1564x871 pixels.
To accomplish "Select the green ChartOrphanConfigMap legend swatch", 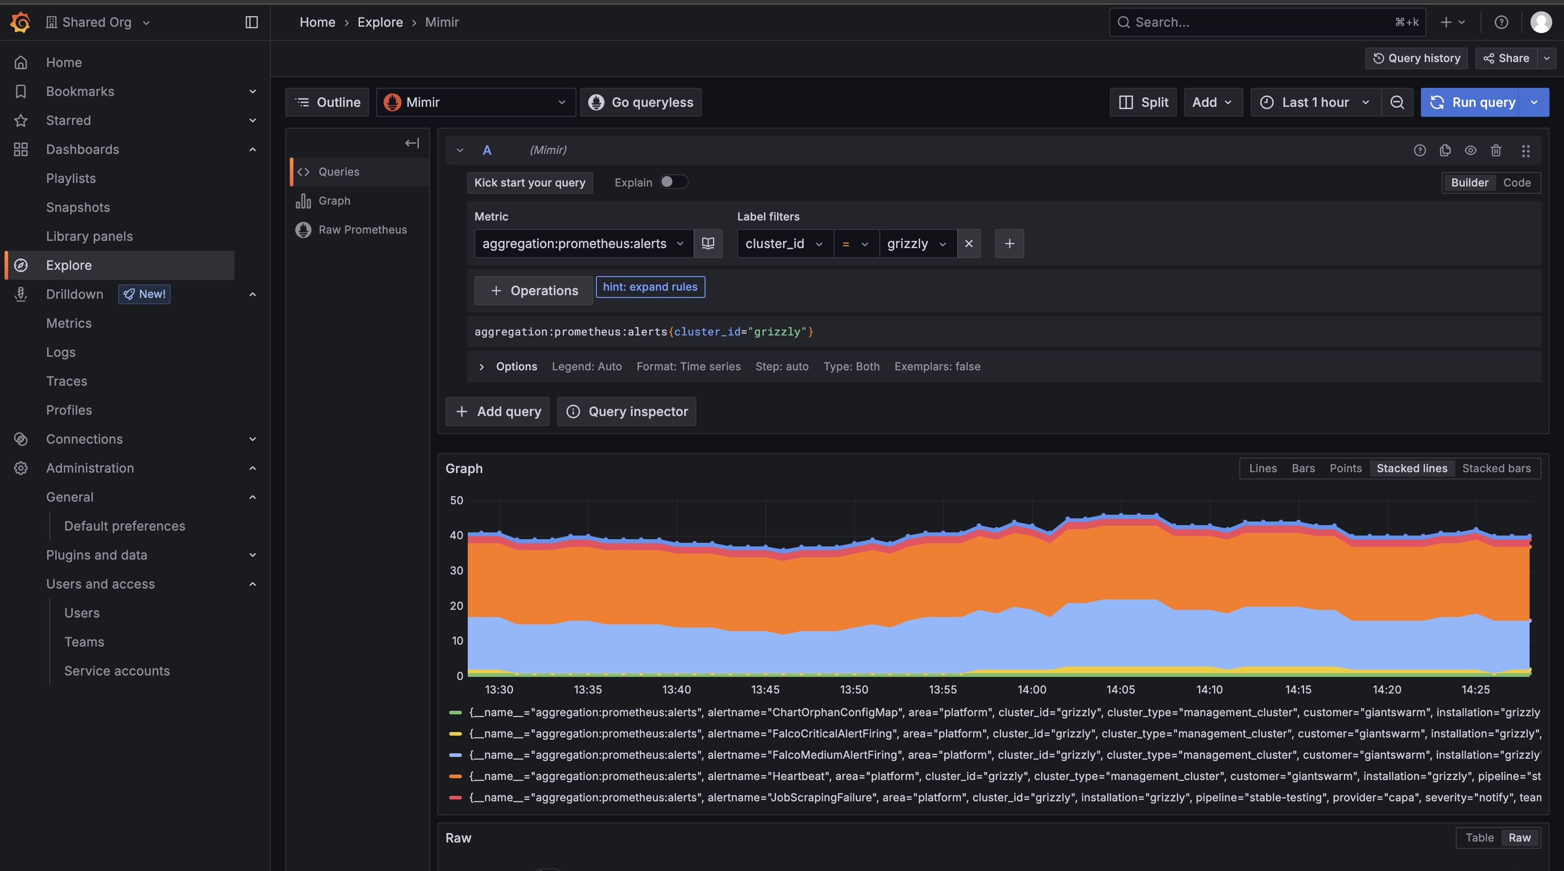I will coord(456,713).
